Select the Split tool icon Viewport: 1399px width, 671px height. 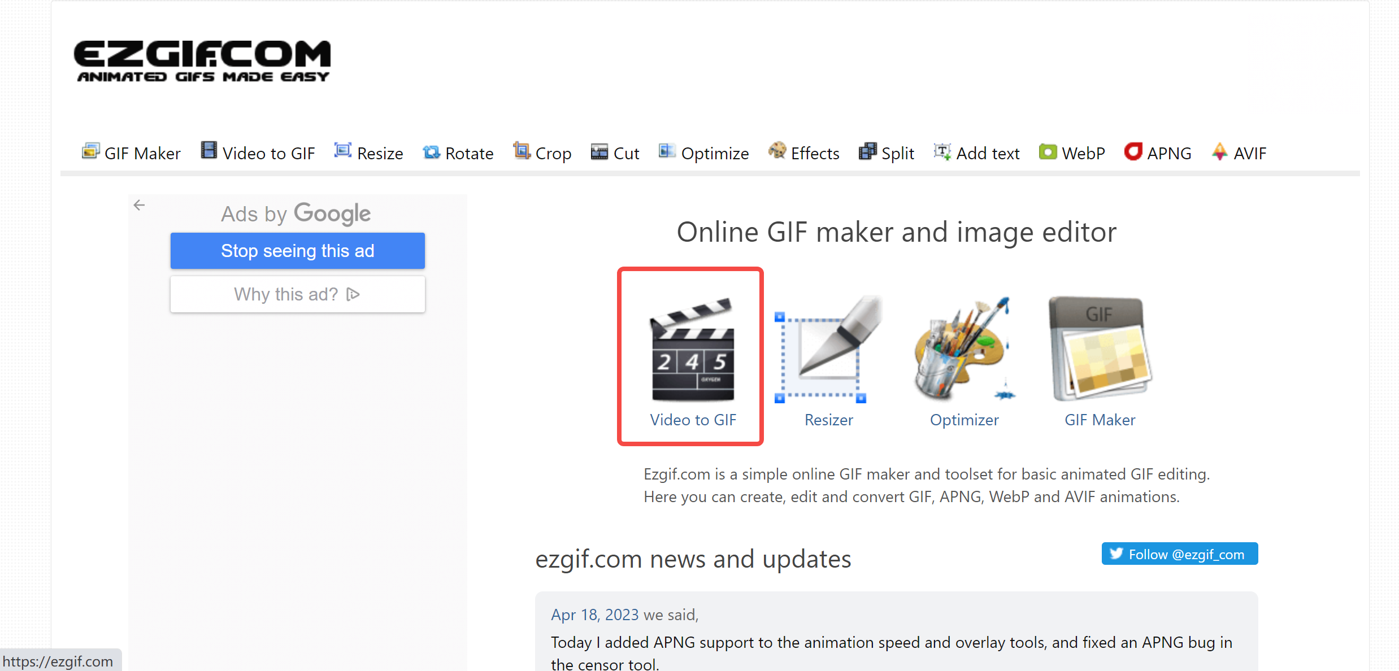[868, 151]
